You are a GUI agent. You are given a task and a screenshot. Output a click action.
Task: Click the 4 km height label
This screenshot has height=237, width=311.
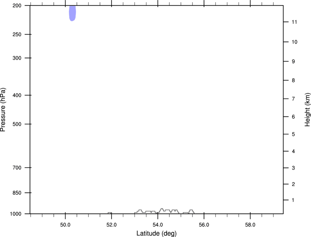coord(293,151)
